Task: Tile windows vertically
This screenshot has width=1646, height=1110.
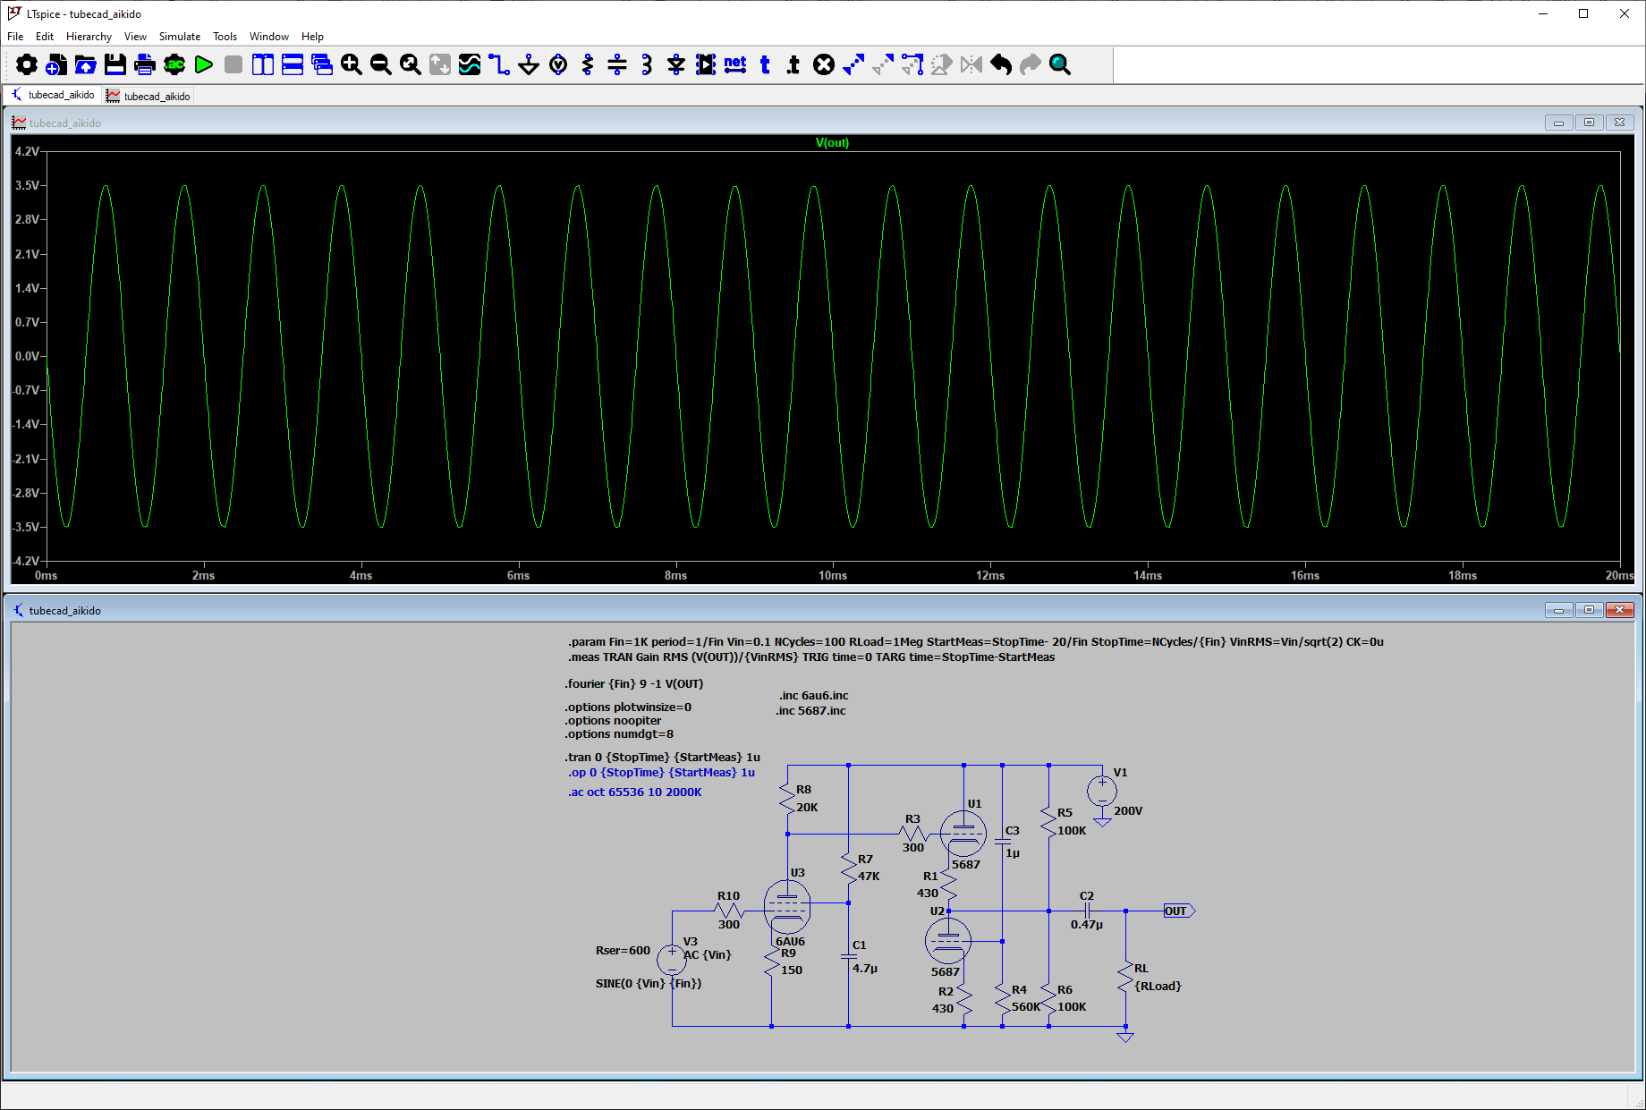Action: (x=263, y=64)
